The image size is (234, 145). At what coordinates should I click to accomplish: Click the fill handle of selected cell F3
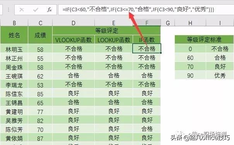click(x=161, y=53)
